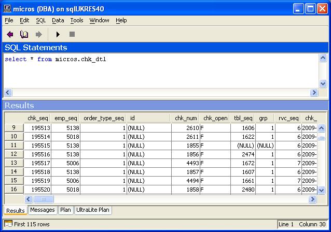The width and height of the screenshot is (331, 232).
Task: Click the chk_seq cell 195520
Action: 37,190
